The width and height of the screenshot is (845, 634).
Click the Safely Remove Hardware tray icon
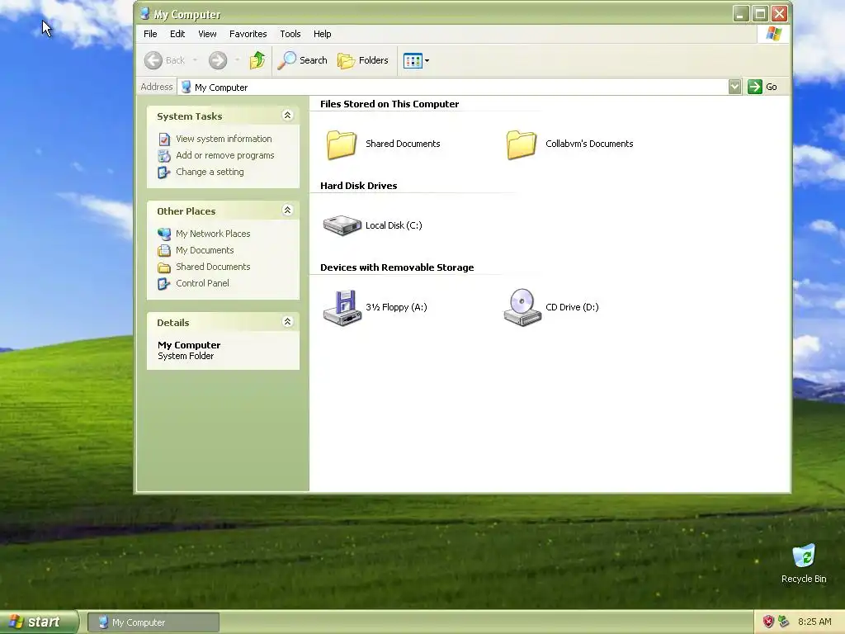point(784,622)
